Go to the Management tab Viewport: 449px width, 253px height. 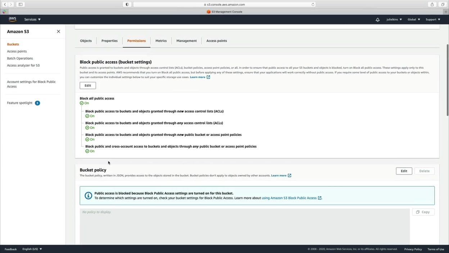(186, 41)
